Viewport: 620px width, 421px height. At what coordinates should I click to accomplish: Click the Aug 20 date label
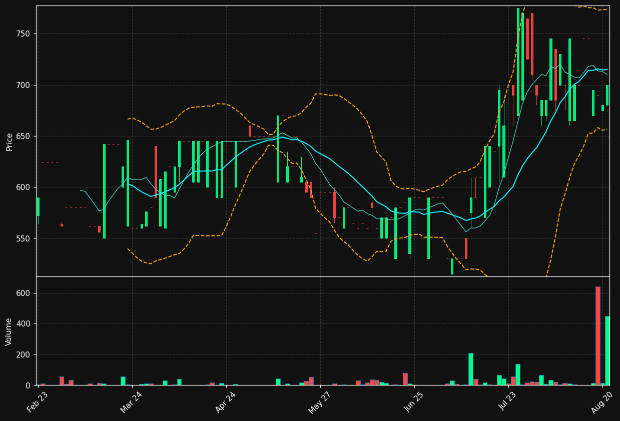(602, 402)
